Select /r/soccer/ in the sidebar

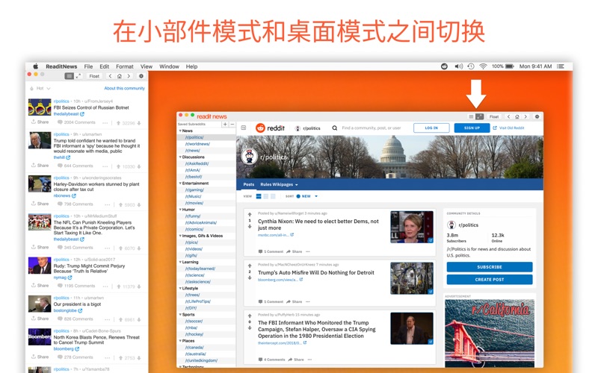pos(194,322)
